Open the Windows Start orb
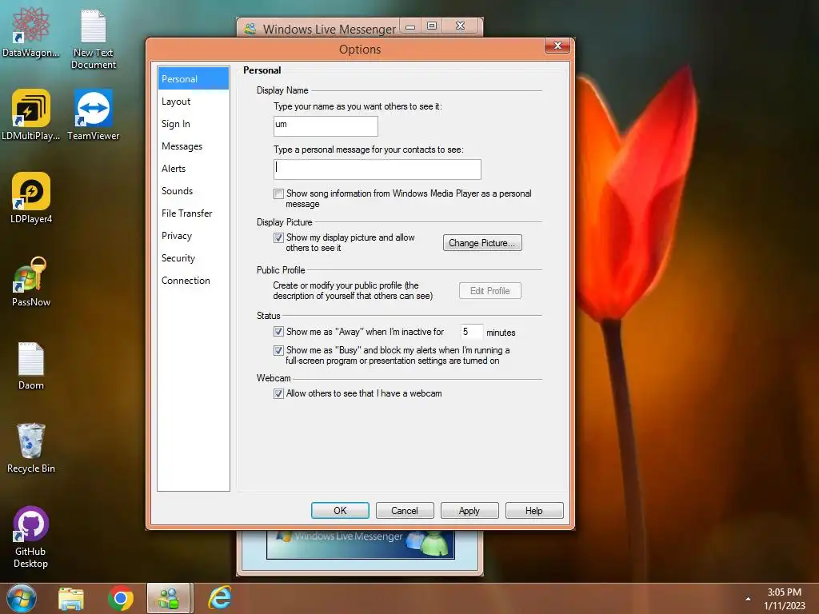This screenshot has height=614, width=819. pyautogui.click(x=22, y=598)
